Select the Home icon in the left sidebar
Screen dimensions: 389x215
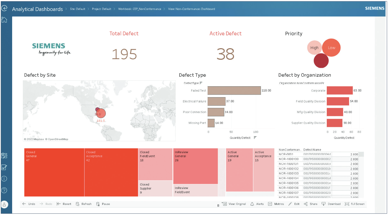[x=4, y=20]
